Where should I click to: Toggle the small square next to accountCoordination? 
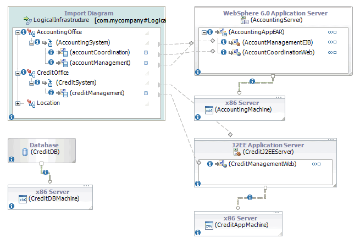point(146,53)
